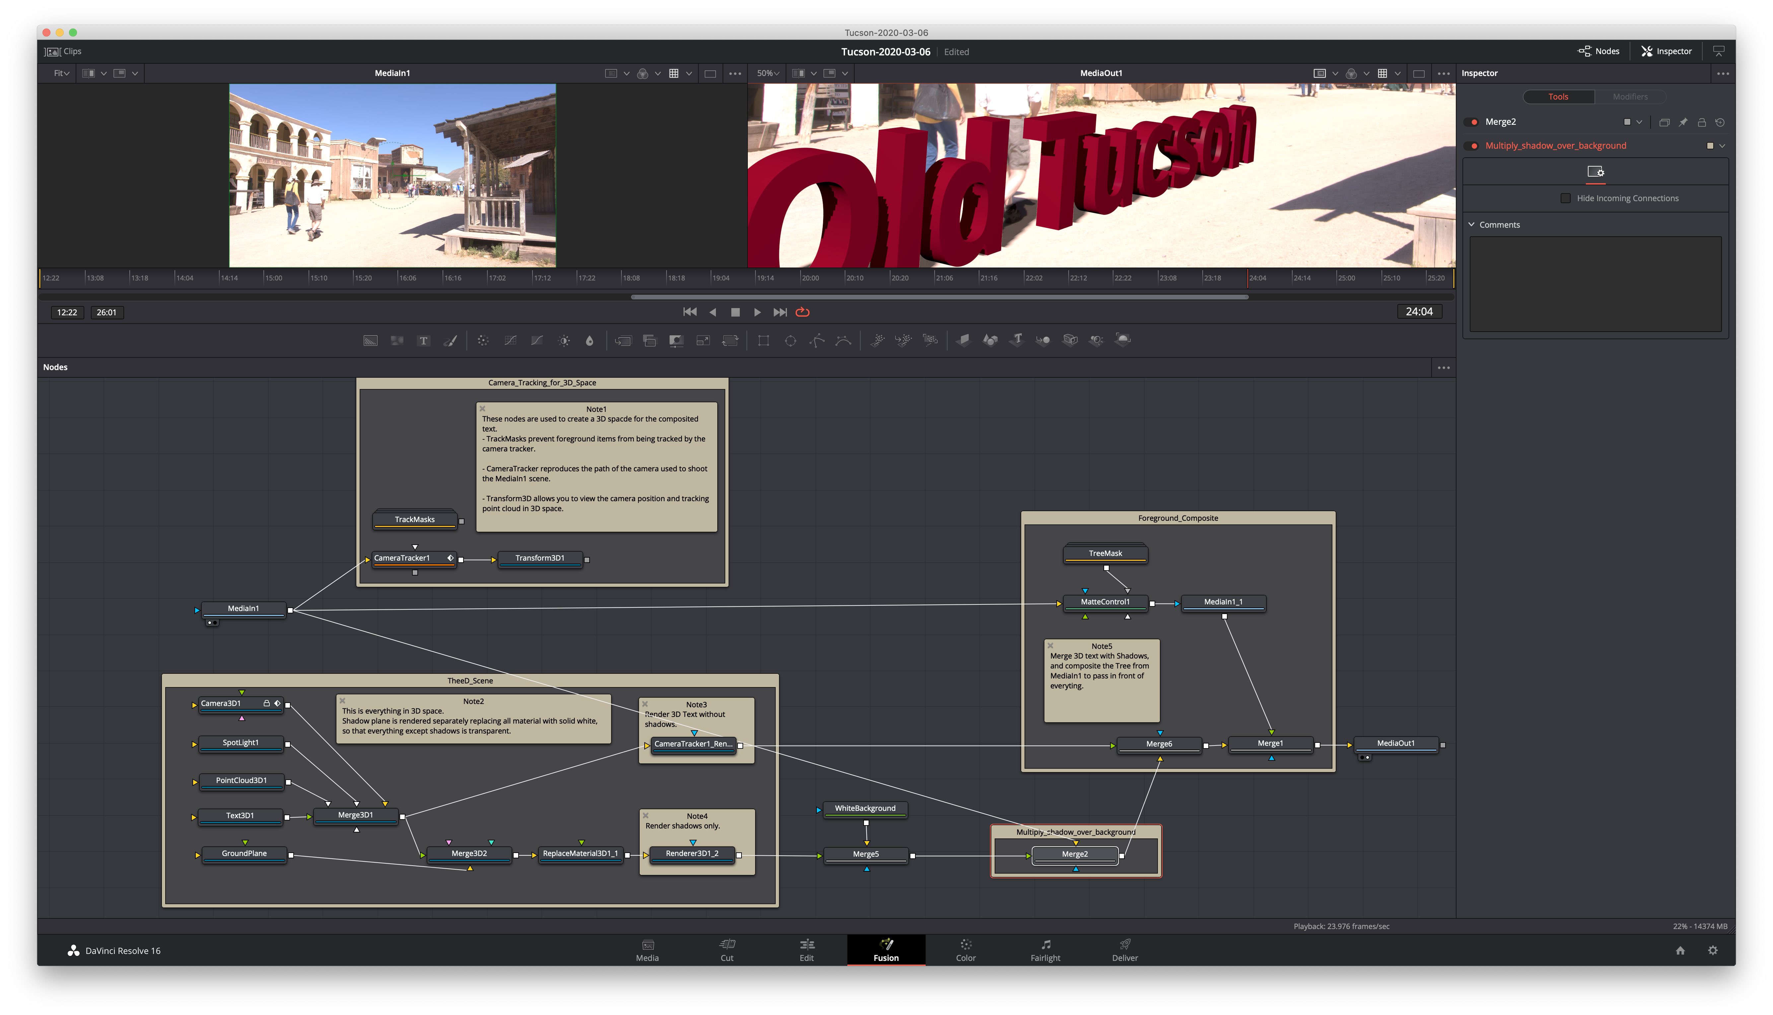Select the Tools tab in Inspector
This screenshot has height=1015, width=1773.
coord(1558,97)
